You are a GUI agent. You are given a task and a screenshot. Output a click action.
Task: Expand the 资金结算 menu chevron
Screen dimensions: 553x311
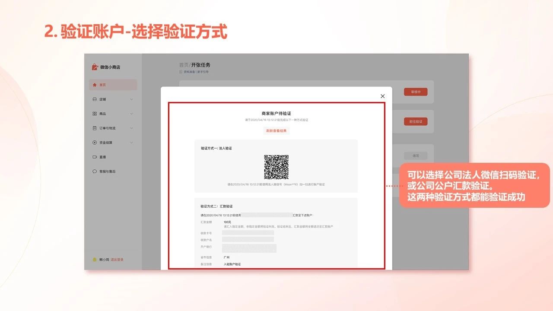[131, 143]
